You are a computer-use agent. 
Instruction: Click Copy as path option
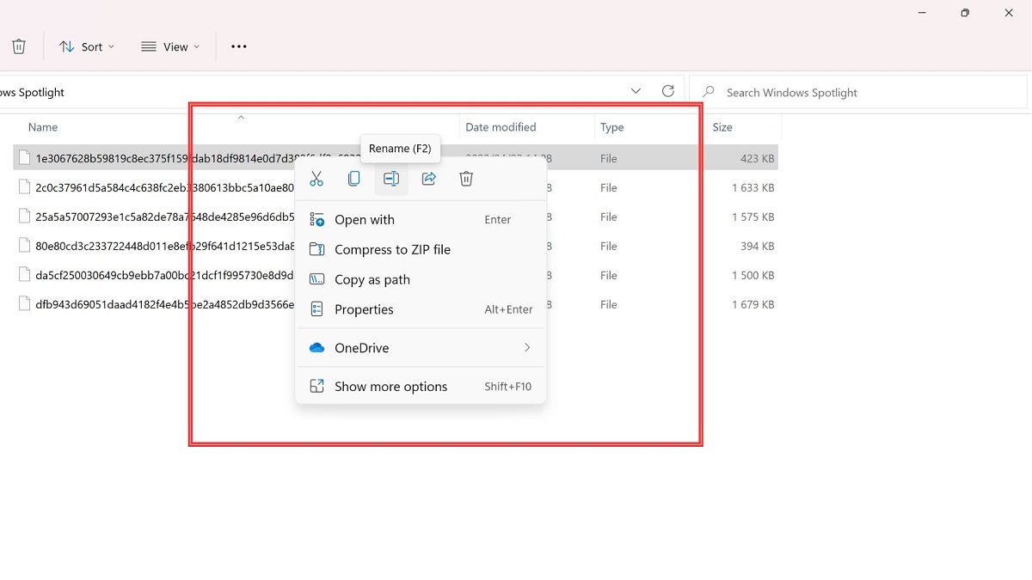tap(374, 279)
